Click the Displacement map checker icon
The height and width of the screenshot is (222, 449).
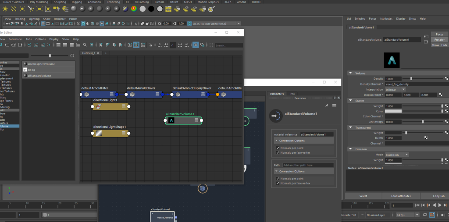tap(441, 95)
